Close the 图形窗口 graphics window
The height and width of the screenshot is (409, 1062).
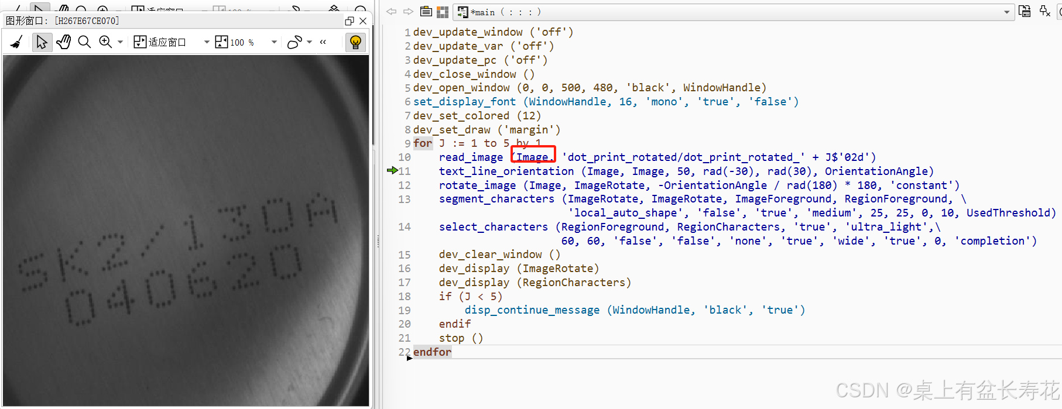pyautogui.click(x=363, y=21)
